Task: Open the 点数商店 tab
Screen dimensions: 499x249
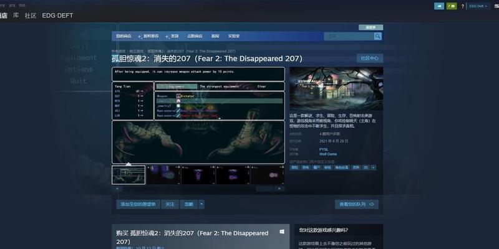Action: 195,36
